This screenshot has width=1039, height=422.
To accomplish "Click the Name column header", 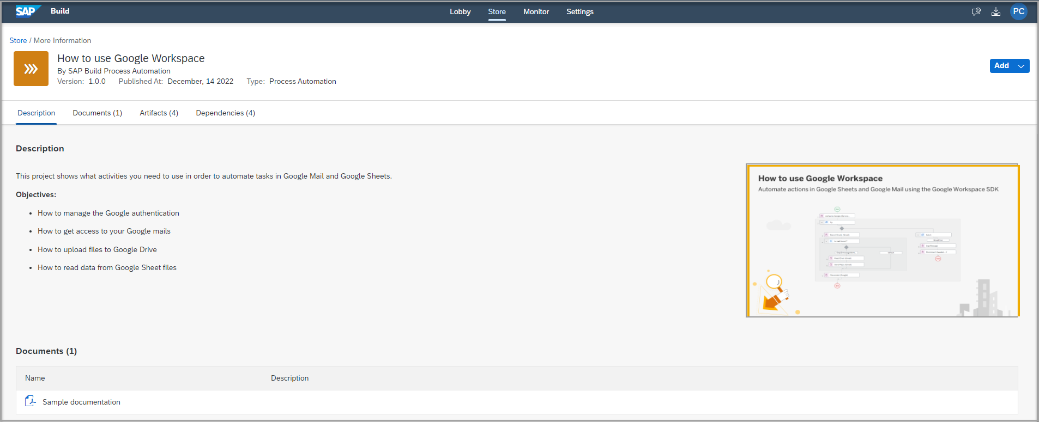I will point(35,378).
